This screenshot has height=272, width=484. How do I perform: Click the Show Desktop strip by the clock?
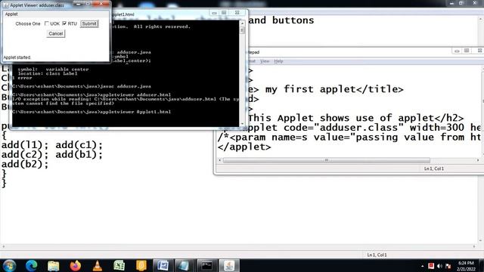pyautogui.click(x=481, y=265)
